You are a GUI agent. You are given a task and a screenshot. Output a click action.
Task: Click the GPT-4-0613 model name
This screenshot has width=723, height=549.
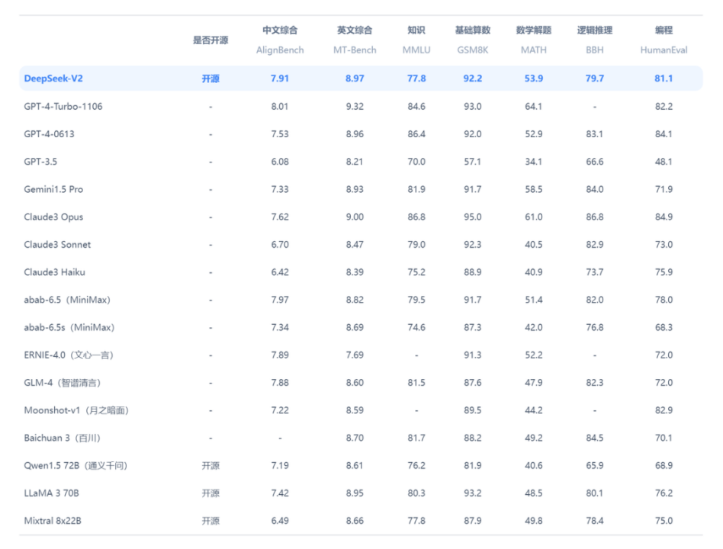49,134
